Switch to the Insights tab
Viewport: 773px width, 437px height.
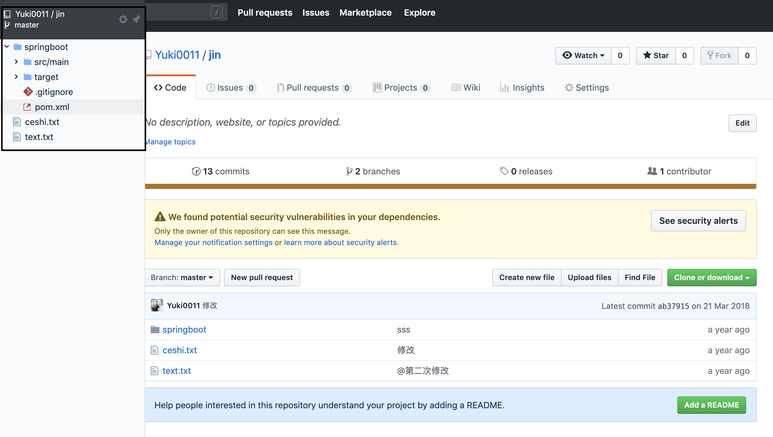(522, 88)
